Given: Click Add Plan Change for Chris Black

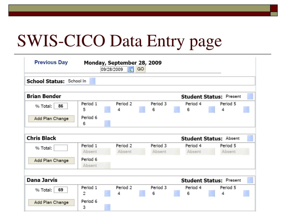Looking at the screenshot, I should coord(51,161).
